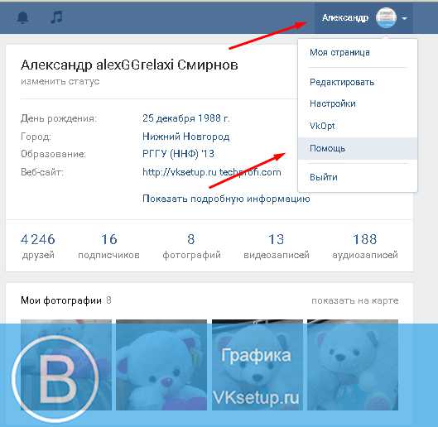
Task: Open the 188 аудиозаписей counter
Action: pyautogui.click(x=365, y=246)
